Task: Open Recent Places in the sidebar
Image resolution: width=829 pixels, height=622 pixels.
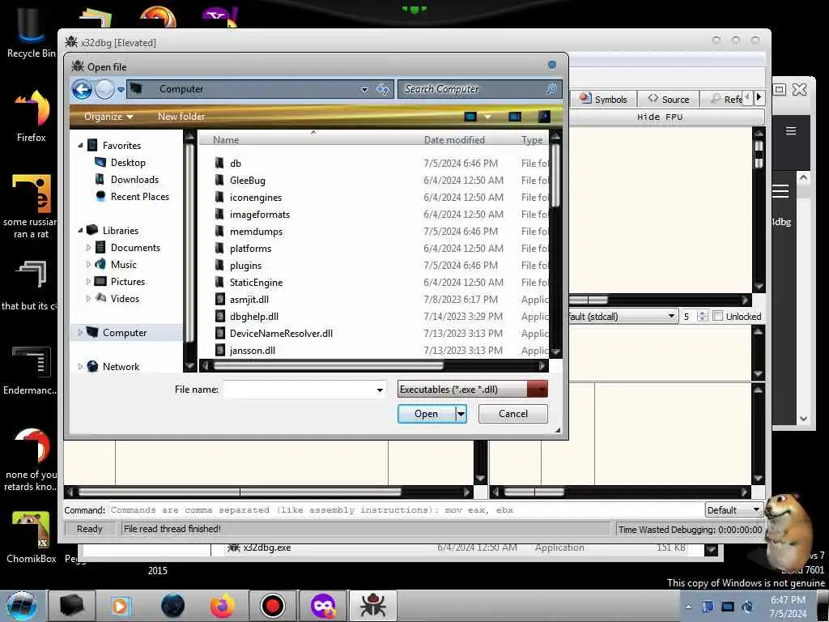Action: point(139,196)
